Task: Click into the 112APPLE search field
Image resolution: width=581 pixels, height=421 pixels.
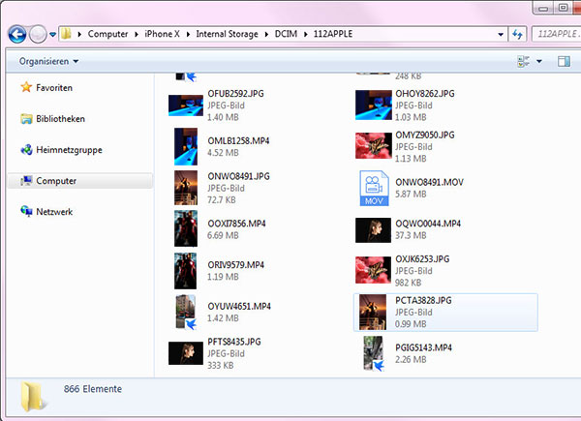Action: tap(557, 34)
